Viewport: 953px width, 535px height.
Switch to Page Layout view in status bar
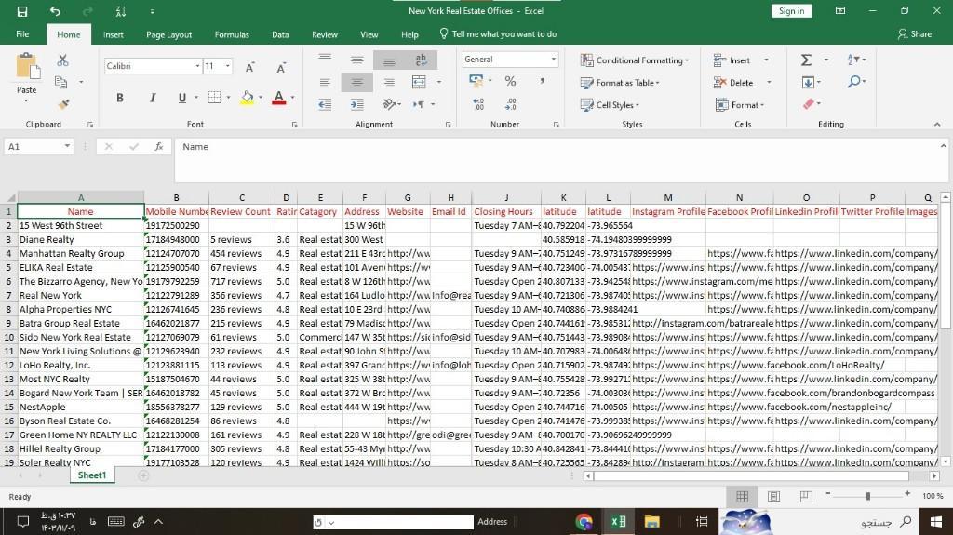coord(773,496)
